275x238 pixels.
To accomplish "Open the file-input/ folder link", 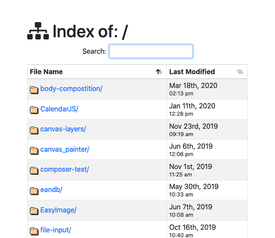I will click(x=56, y=230).
